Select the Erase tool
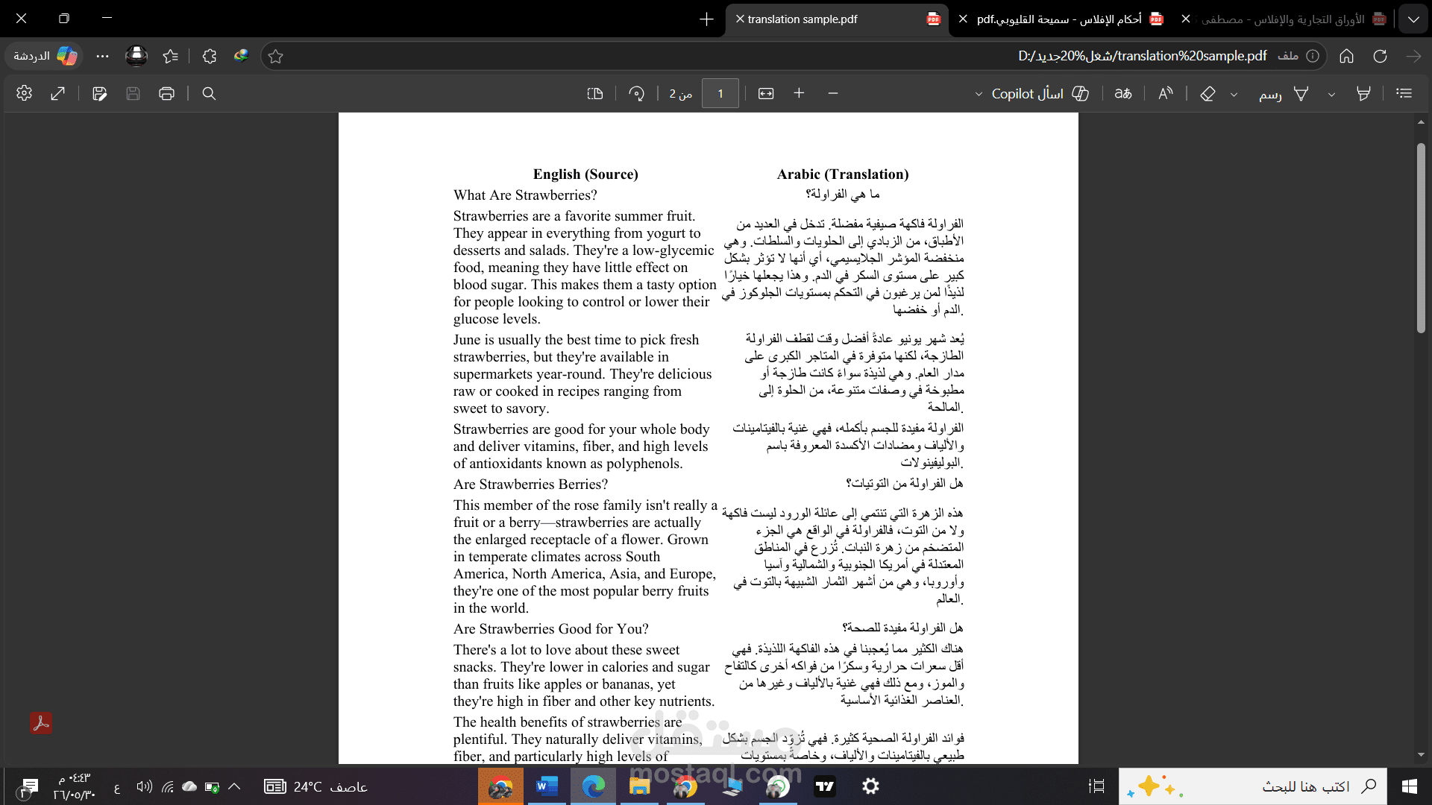1432x805 pixels. tap(1208, 93)
